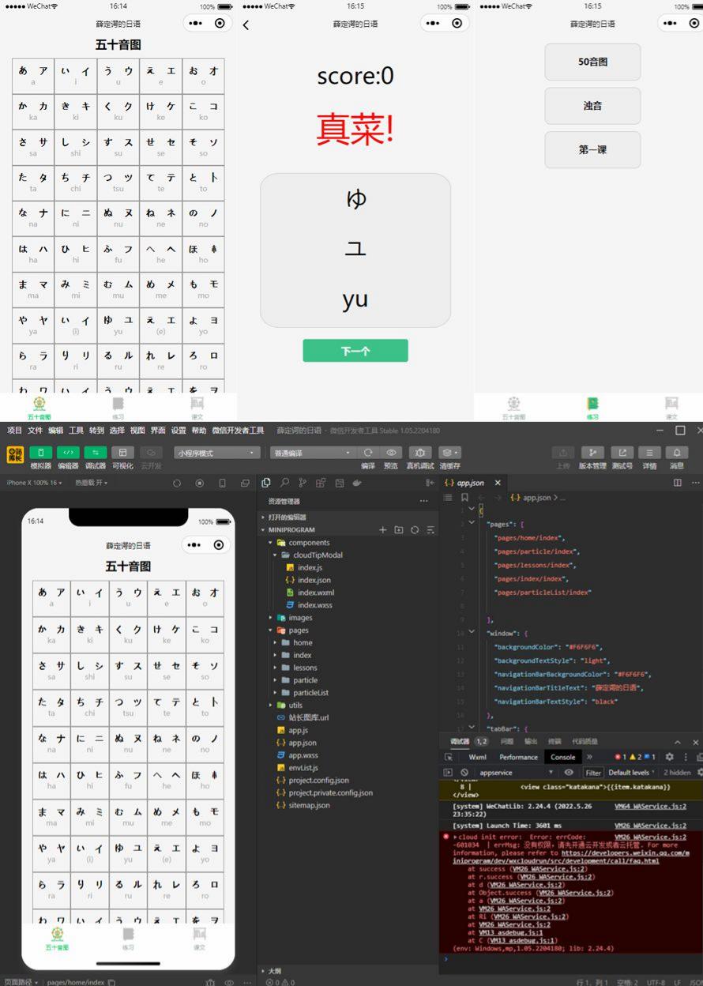Select index.wxml in the explorer tree
703x986 pixels.
click(316, 593)
